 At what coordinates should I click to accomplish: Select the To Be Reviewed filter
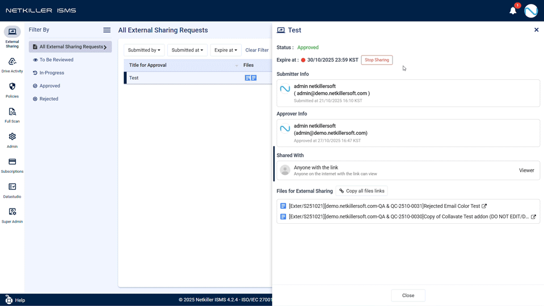[56, 60]
